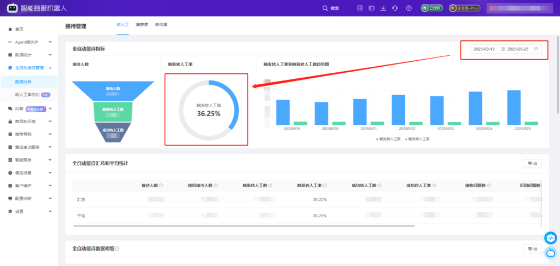Click the blue floating monitor icon
The width and height of the screenshot is (560, 266).
[x=550, y=238]
